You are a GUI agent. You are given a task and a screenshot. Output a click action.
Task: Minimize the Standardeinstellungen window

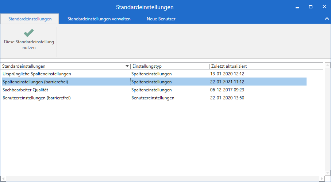297,7
